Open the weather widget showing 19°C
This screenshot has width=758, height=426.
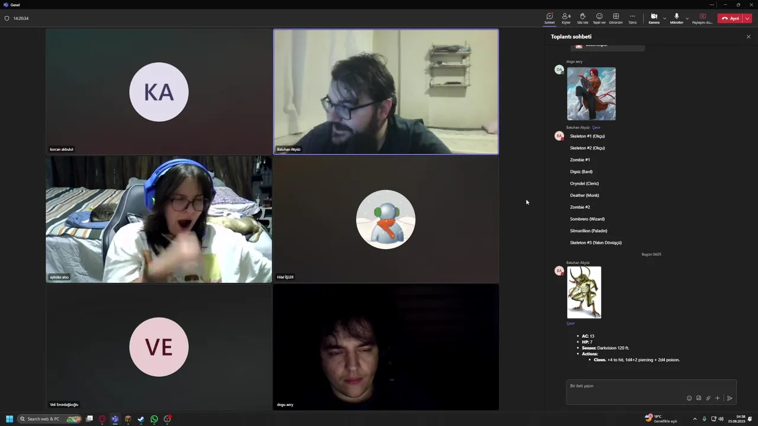(x=661, y=419)
